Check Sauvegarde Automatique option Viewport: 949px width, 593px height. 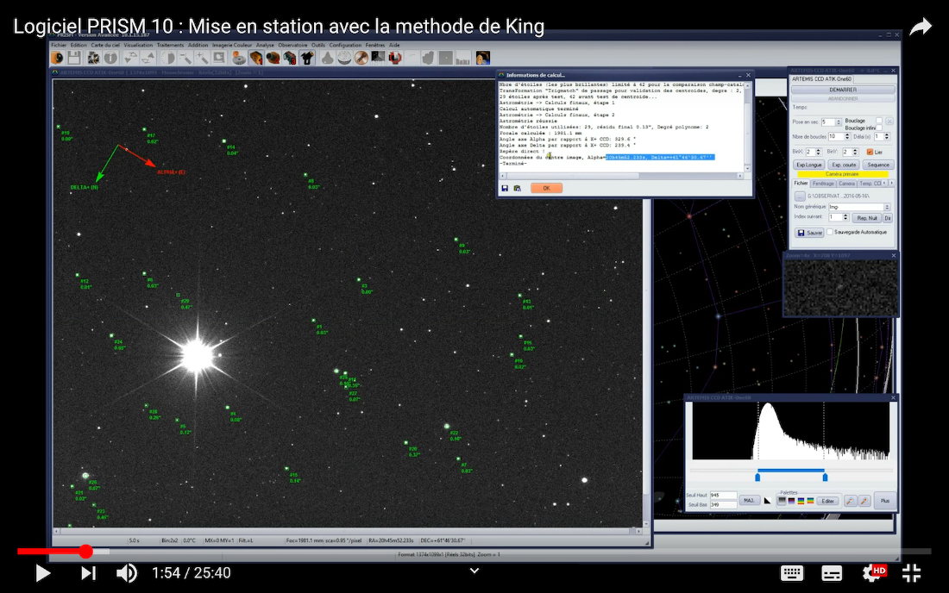point(830,232)
